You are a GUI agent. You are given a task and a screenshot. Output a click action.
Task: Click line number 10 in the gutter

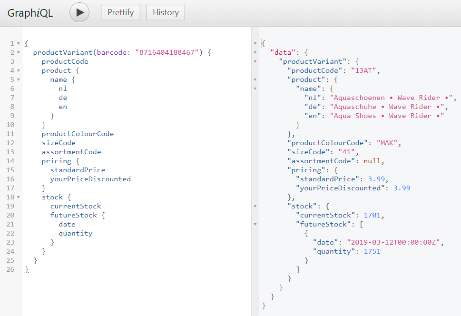click(x=10, y=125)
